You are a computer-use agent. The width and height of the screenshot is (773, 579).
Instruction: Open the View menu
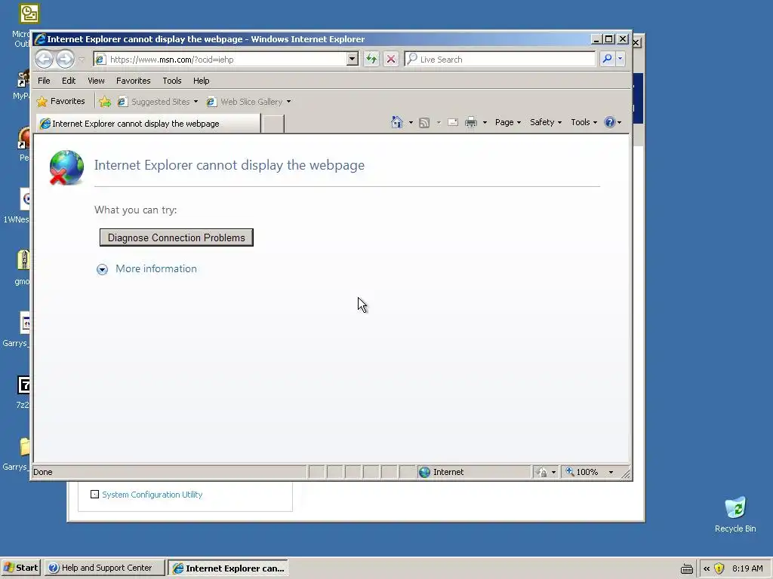[96, 81]
